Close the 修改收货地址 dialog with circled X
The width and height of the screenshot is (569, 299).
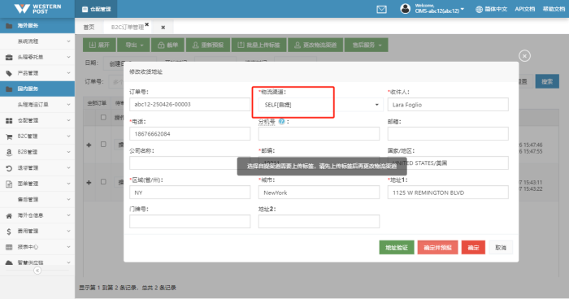[524, 56]
